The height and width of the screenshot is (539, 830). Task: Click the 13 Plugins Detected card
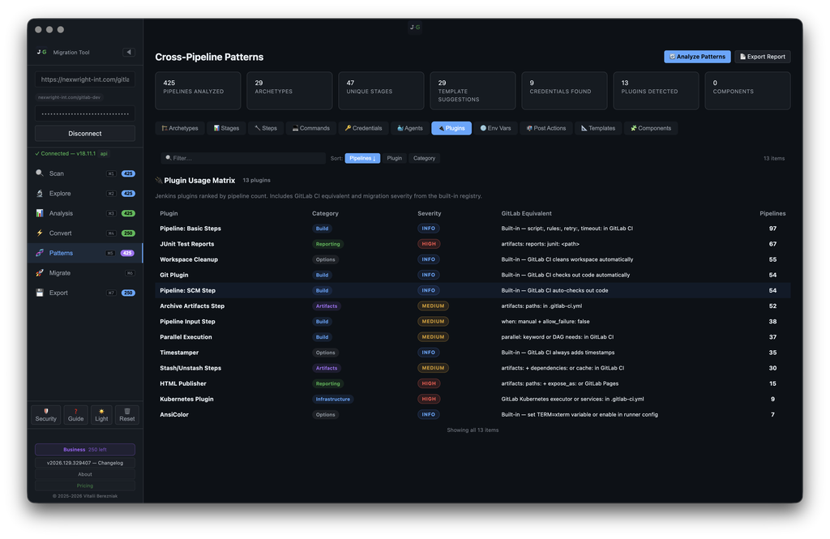(656, 91)
